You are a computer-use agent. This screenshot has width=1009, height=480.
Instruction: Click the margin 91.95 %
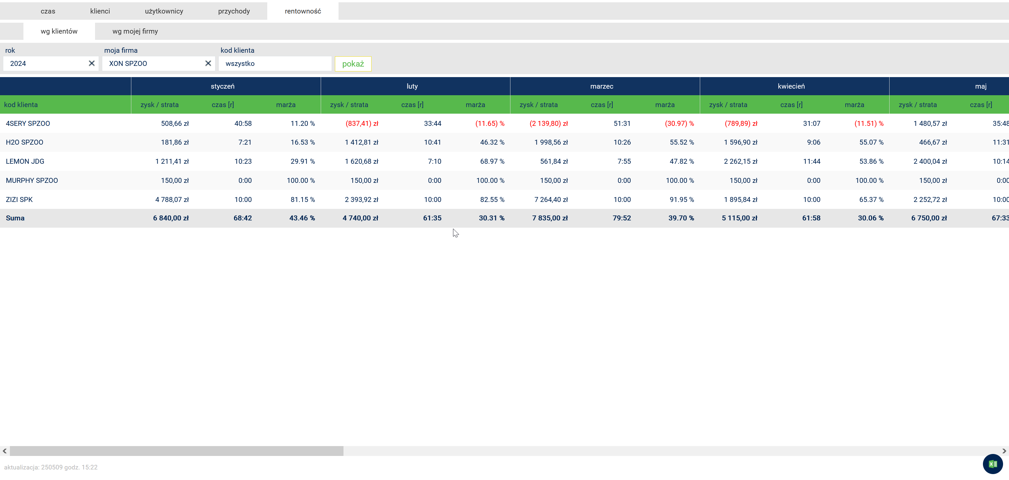point(682,200)
